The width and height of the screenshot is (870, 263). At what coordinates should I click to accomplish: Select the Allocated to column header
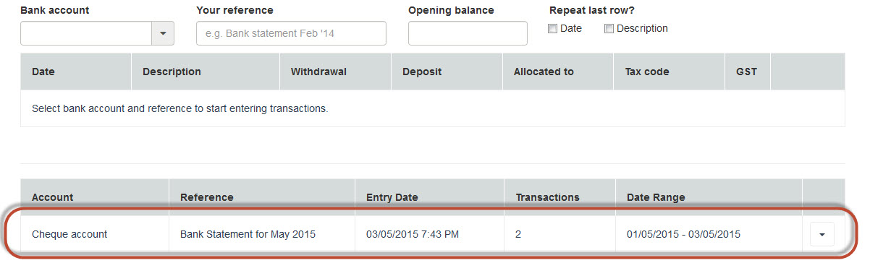[x=544, y=72]
